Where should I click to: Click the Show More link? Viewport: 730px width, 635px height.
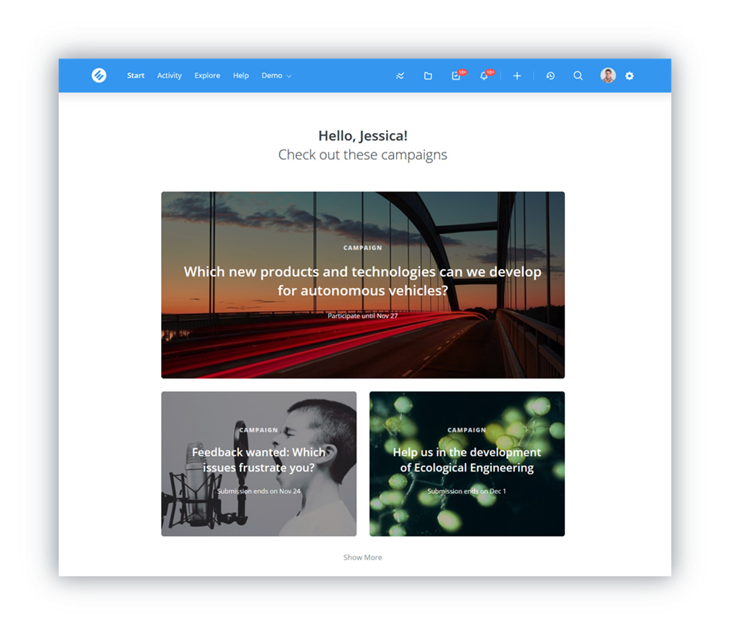point(363,557)
